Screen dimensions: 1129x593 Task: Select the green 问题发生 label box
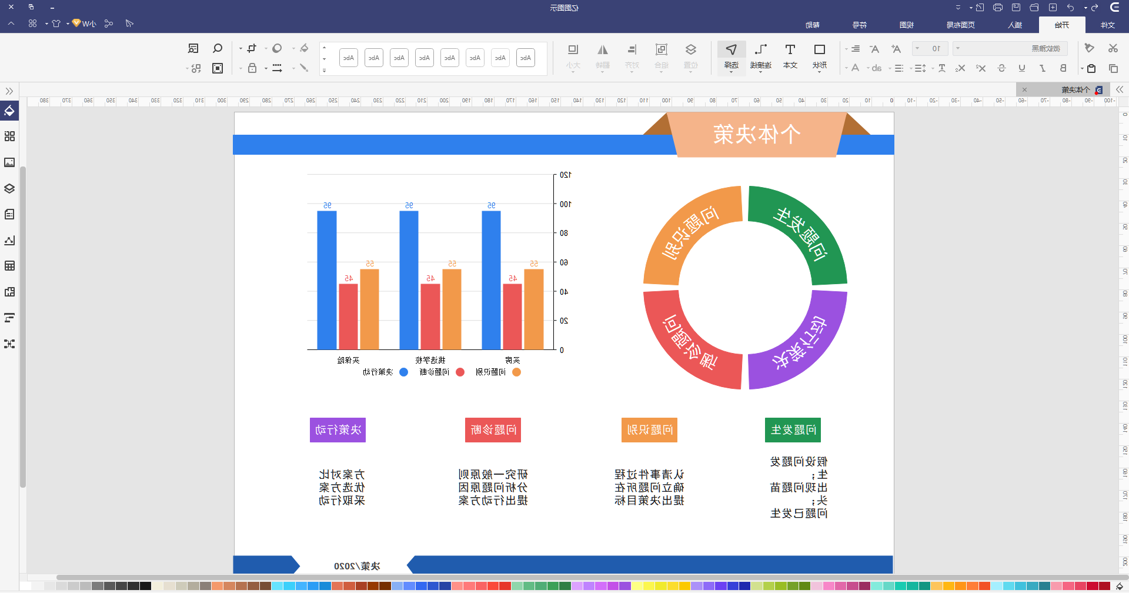(793, 430)
